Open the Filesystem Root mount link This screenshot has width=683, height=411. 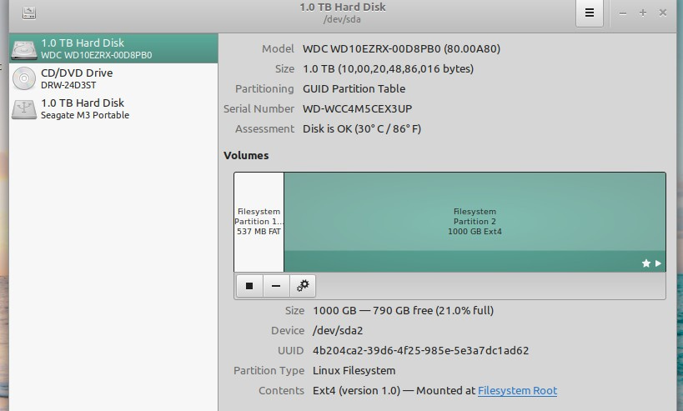click(x=518, y=390)
